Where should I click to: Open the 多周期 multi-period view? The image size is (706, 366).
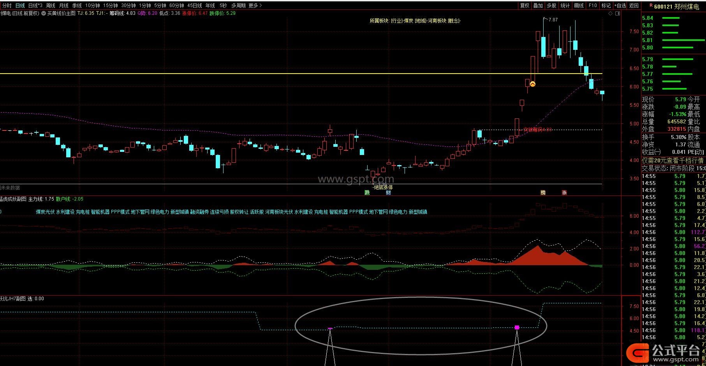238,5
